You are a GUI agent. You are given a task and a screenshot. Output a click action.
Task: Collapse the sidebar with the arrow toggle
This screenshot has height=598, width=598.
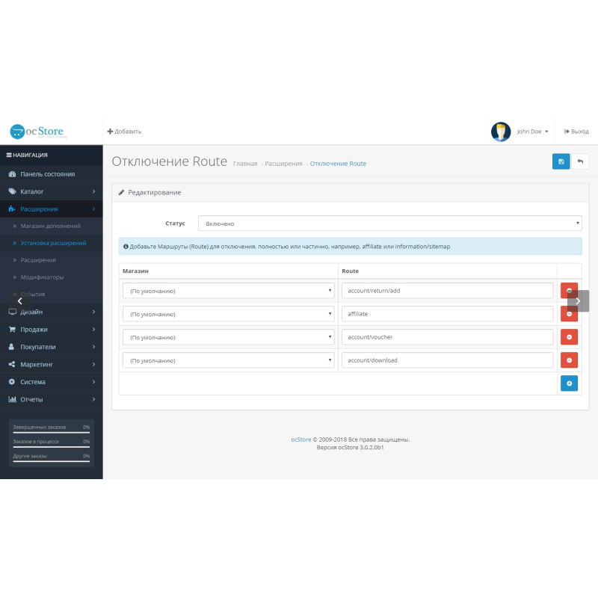(x=20, y=300)
